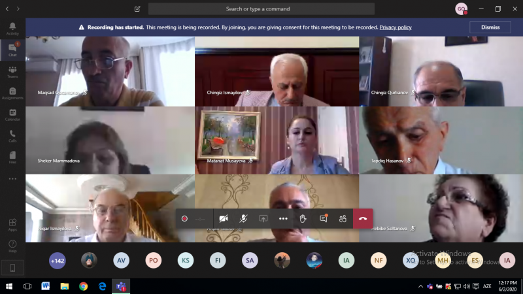Open Files in the sidebar
This screenshot has height=294, width=523.
click(12, 157)
